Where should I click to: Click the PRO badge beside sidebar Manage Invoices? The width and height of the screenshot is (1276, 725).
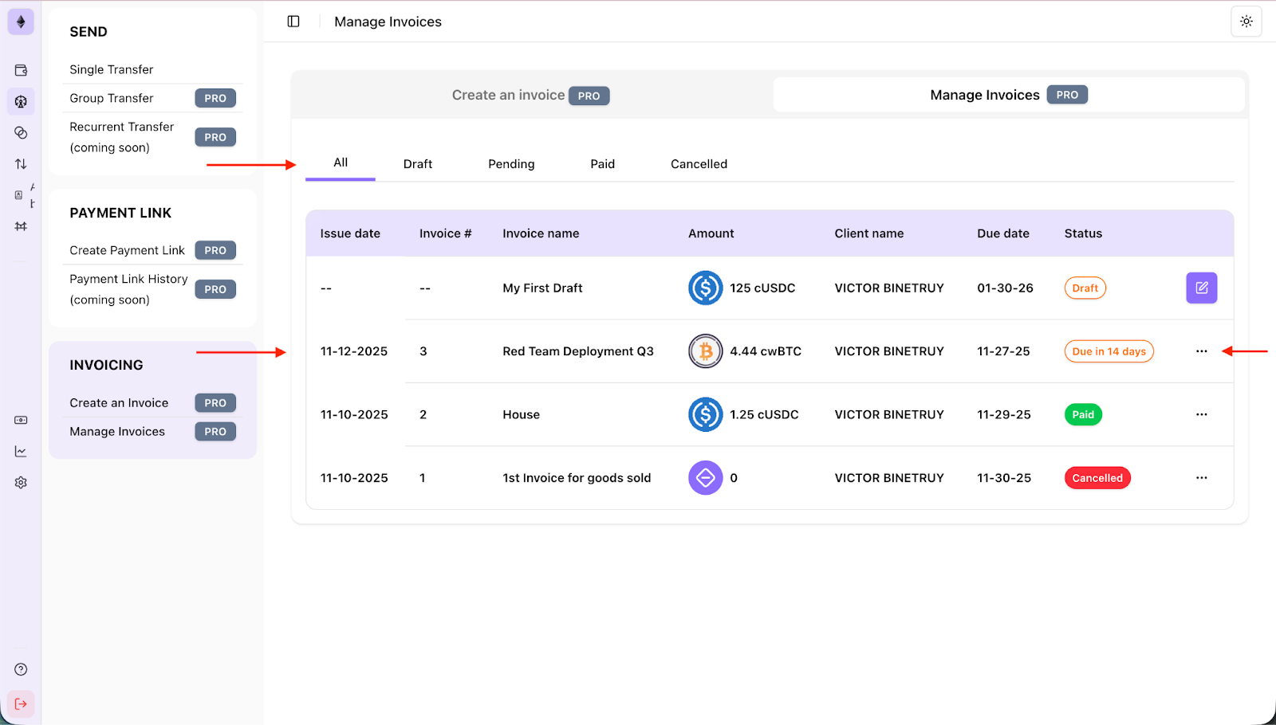[x=215, y=432]
